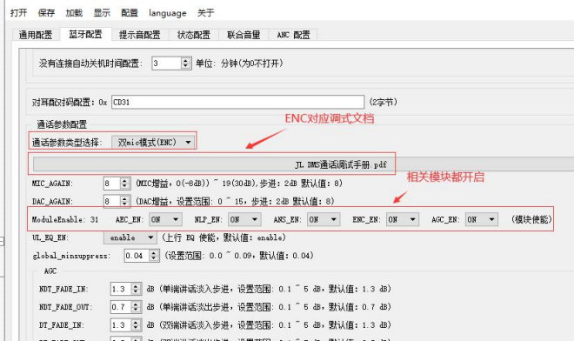The image size is (574, 341).
Task: Open the AGC_EN dropdown
Action: tap(482, 219)
